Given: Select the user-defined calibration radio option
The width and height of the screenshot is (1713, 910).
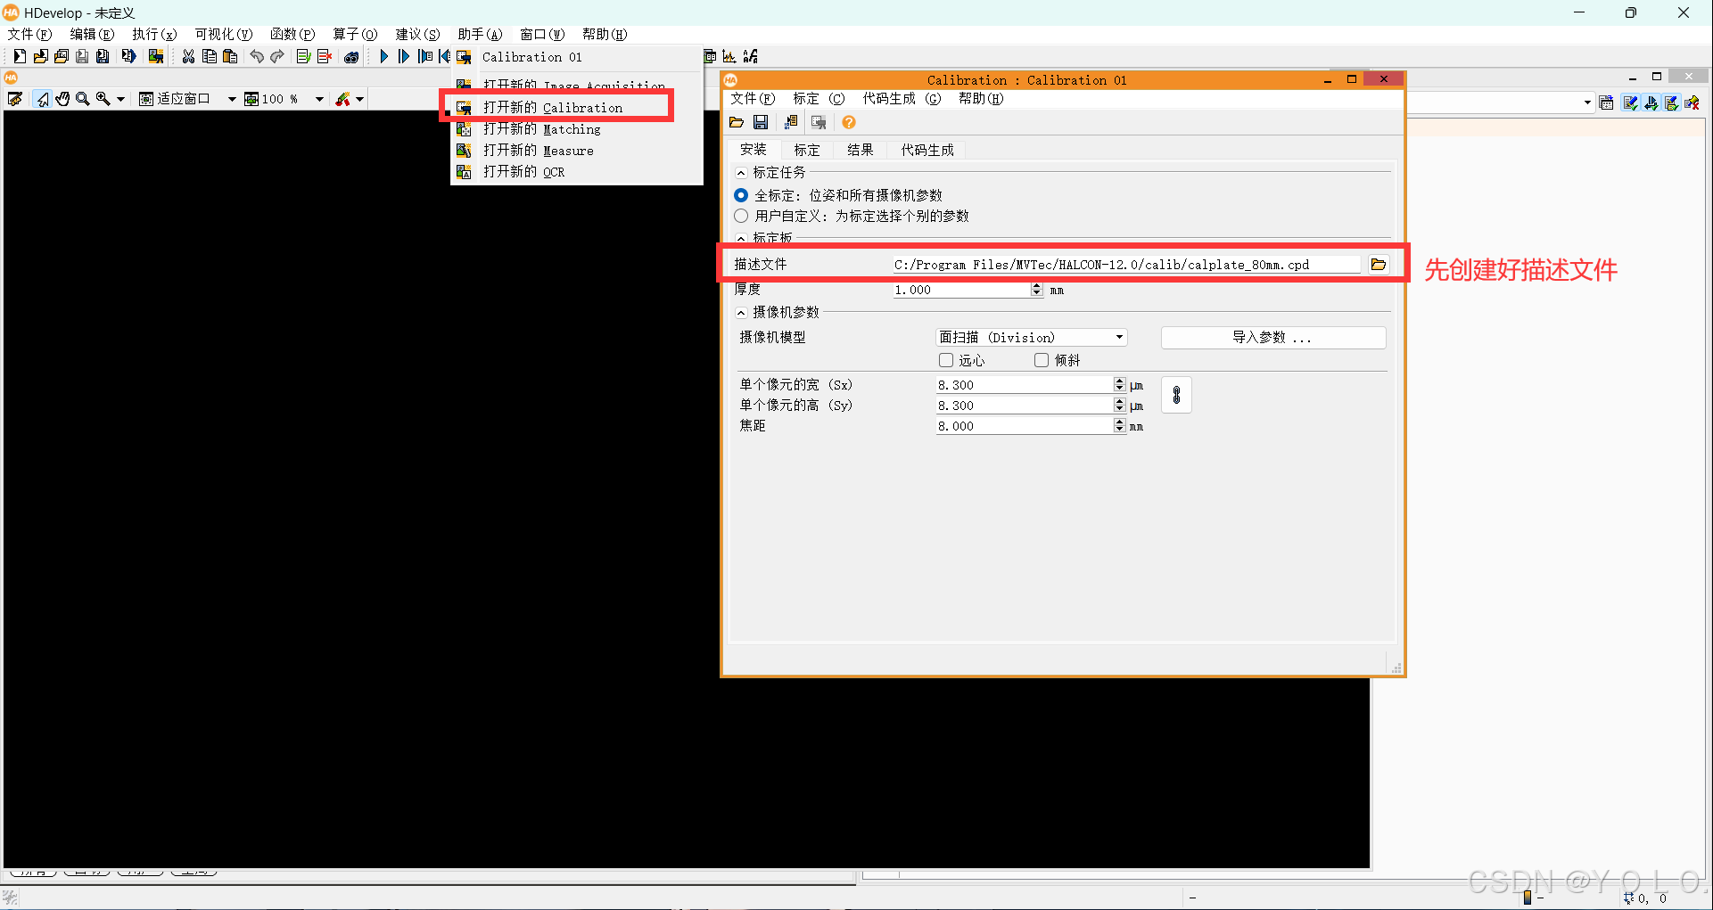Looking at the screenshot, I should [741, 216].
